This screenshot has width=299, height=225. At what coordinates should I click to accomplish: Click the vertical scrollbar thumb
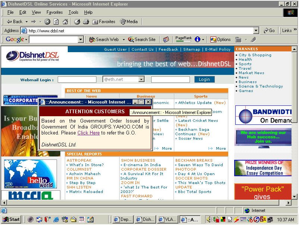coord(295,88)
